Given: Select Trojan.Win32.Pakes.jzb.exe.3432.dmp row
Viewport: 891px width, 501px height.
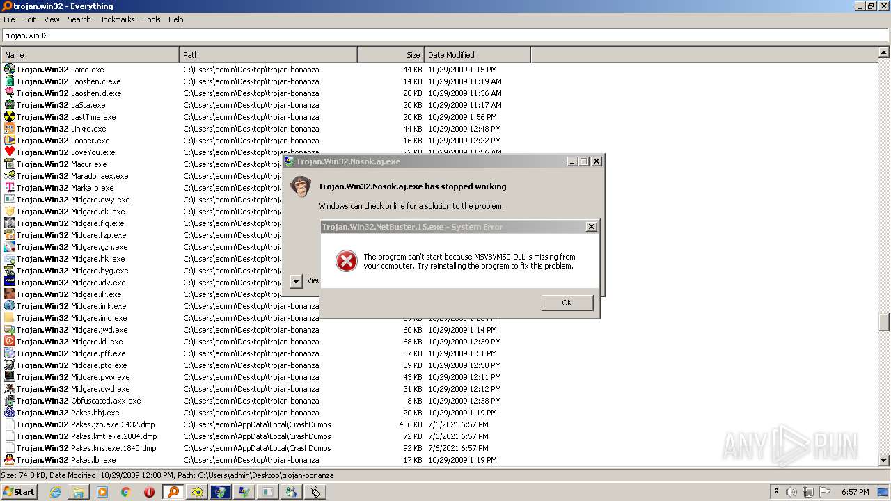Looking at the screenshot, I should (439, 424).
